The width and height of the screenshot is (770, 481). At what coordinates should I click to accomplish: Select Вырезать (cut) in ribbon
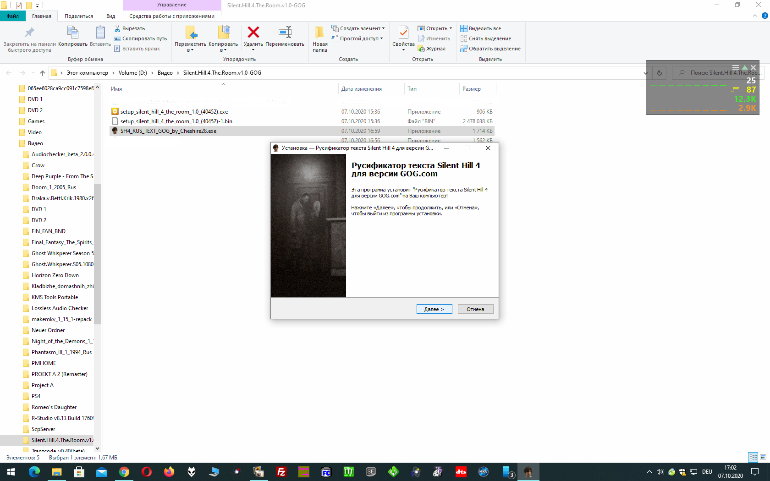[130, 28]
